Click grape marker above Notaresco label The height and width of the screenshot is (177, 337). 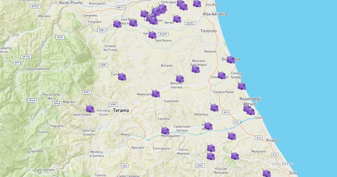click(214, 108)
